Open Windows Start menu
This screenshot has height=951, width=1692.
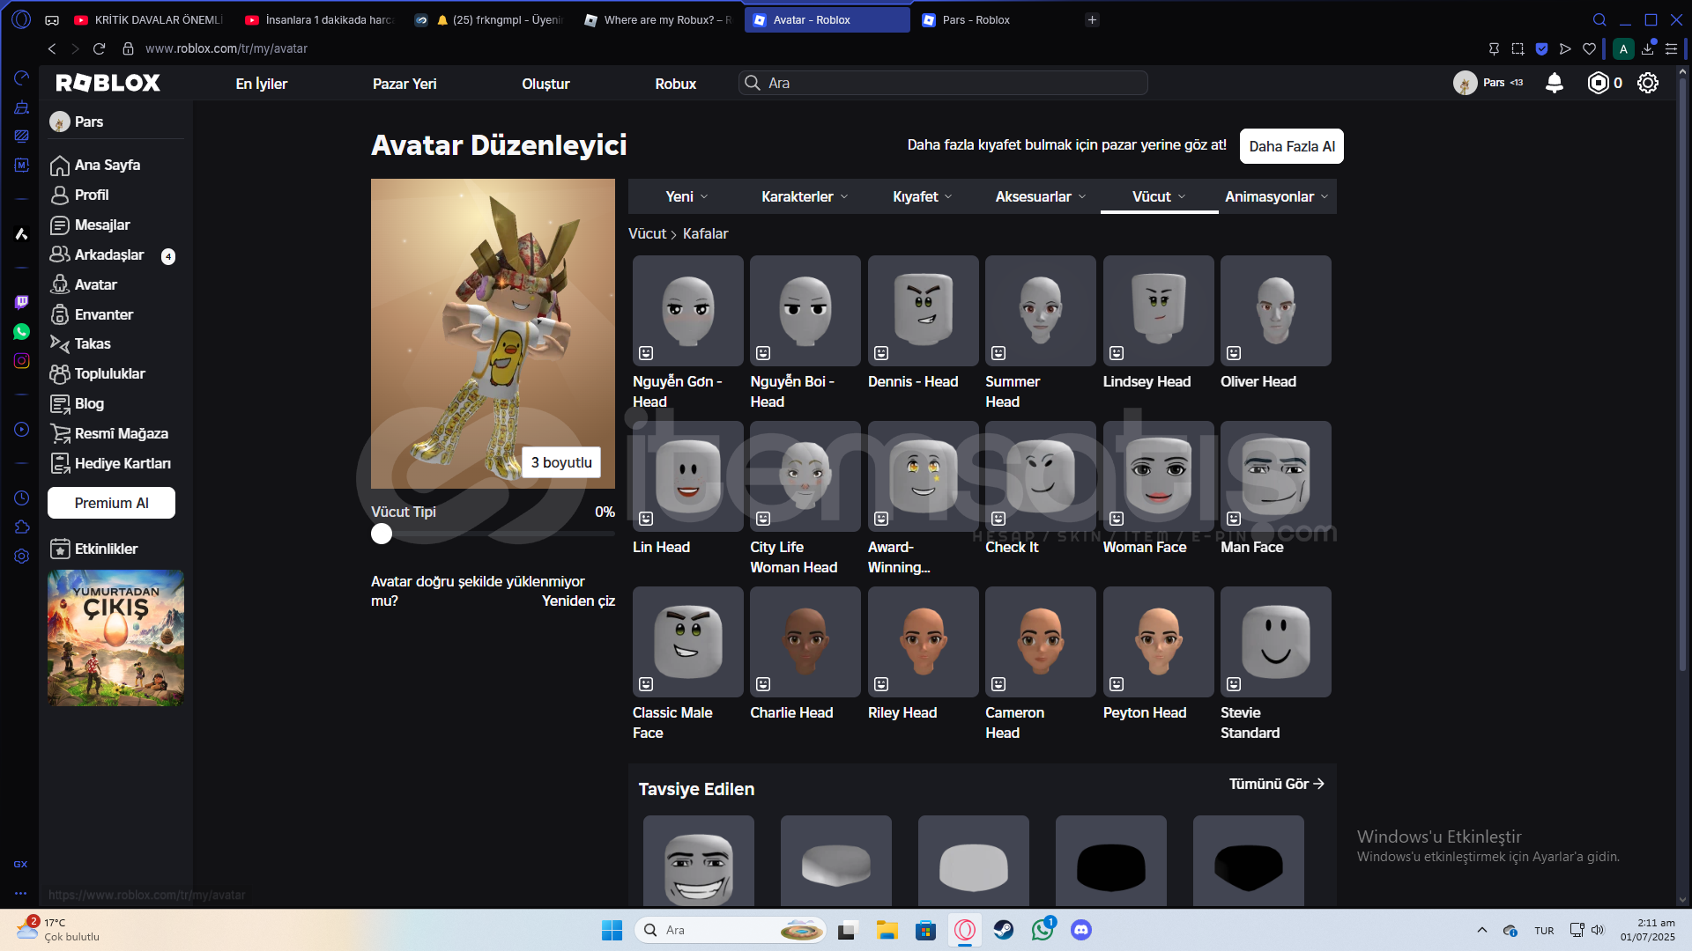pos(612,930)
